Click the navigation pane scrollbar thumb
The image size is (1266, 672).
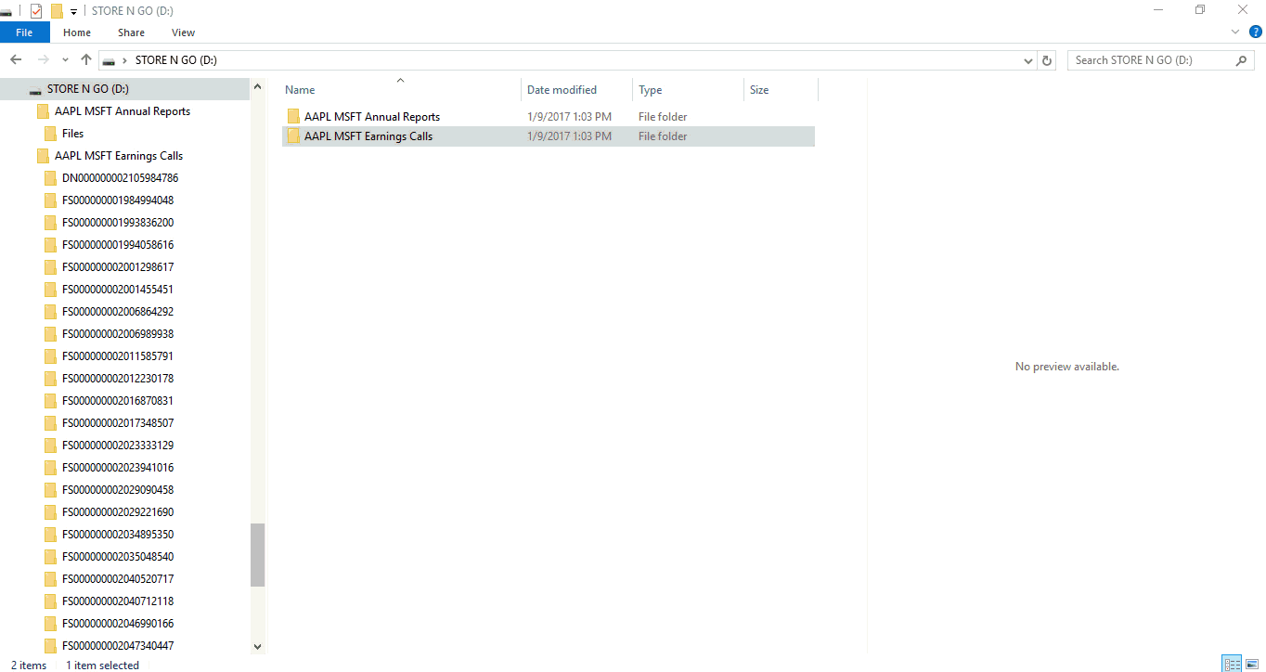258,555
